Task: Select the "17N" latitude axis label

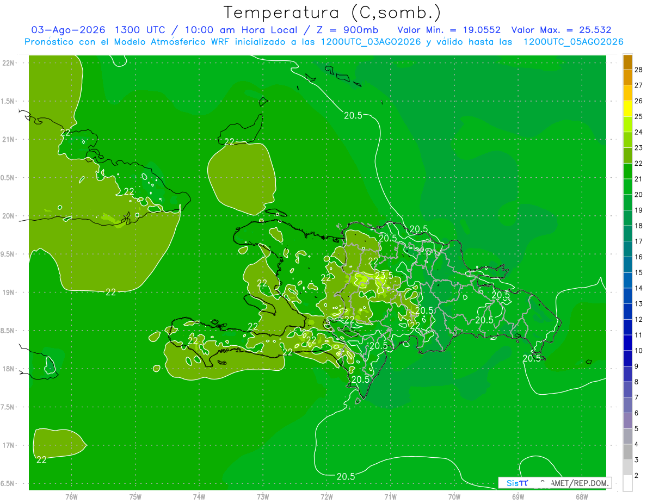Action: [8, 445]
